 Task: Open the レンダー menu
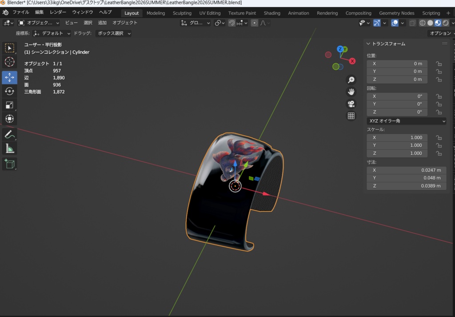click(58, 12)
